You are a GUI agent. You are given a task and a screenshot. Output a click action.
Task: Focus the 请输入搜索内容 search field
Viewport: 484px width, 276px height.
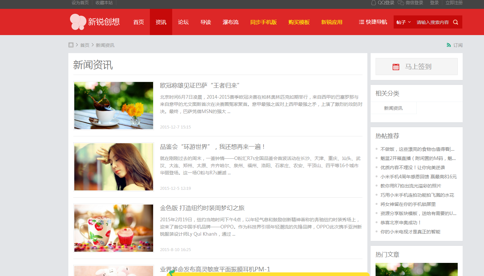(432, 22)
